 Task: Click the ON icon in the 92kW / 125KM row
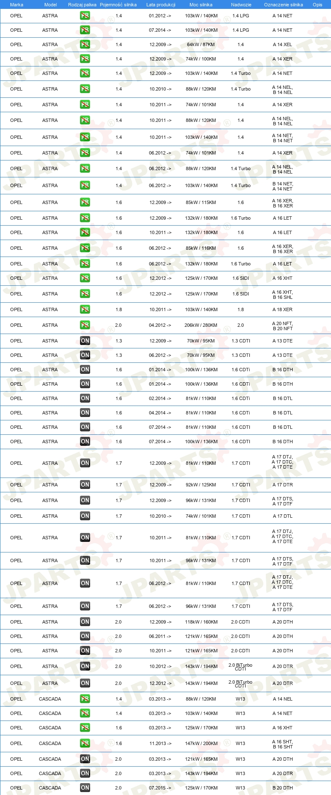85,485
